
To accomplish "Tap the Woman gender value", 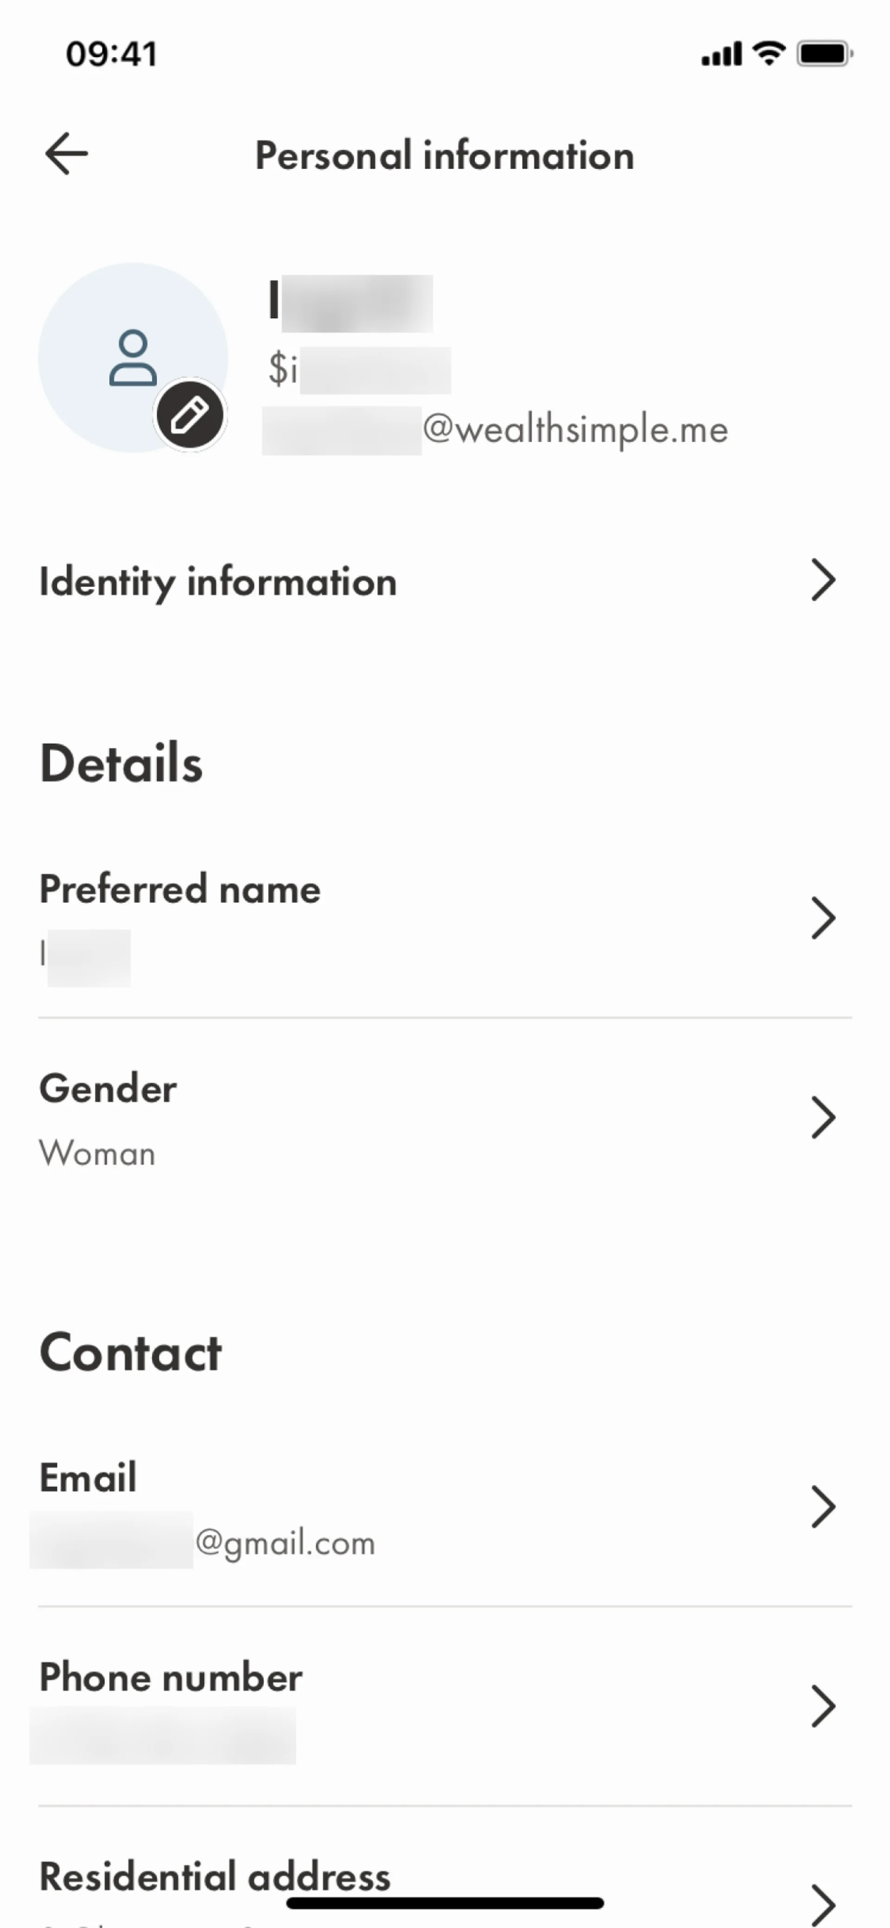I will (x=97, y=1153).
